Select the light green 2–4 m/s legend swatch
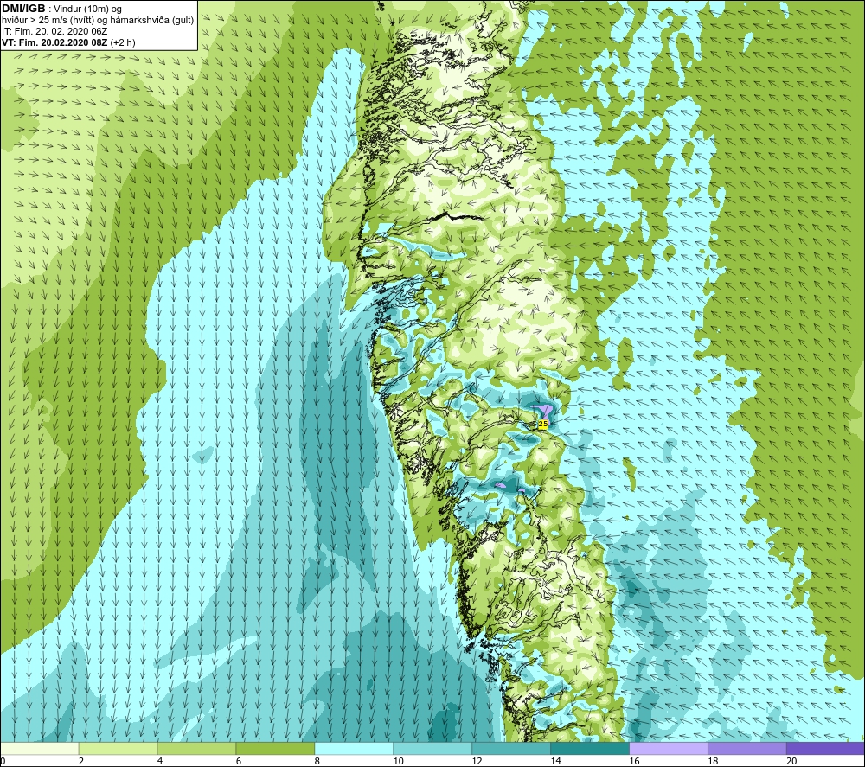This screenshot has width=865, height=767. (118, 748)
